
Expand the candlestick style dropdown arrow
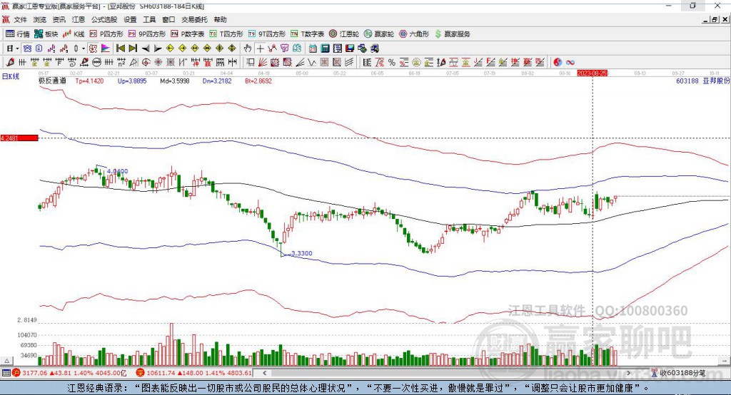(84, 48)
